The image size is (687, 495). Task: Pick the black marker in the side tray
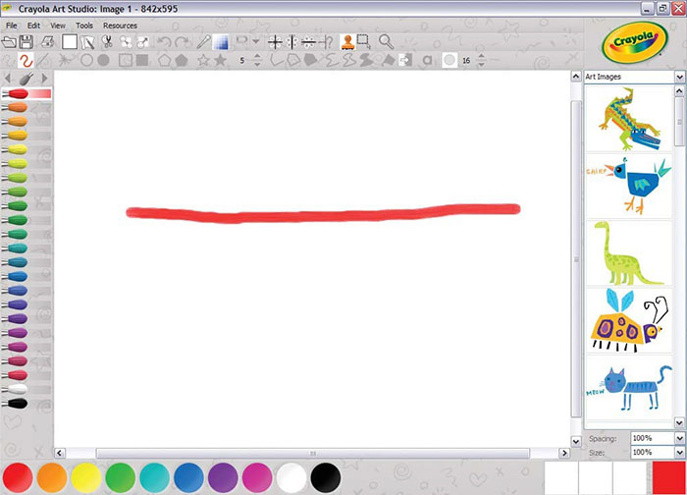(x=18, y=403)
